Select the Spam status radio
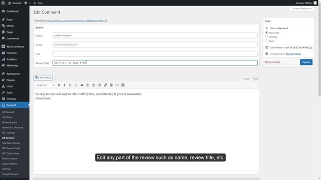 point(266,41)
